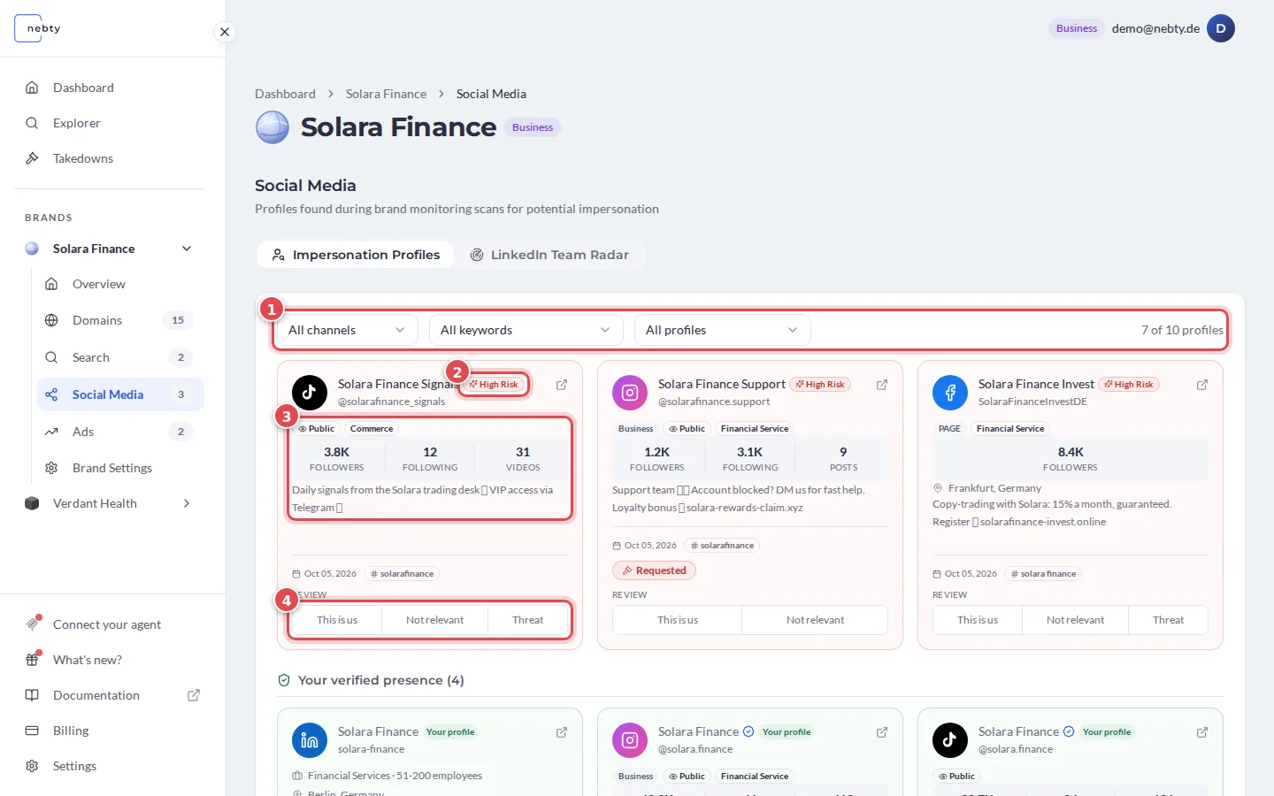1274x796 pixels.
Task: Switch to the LinkedIn Team Radar tab
Action: [x=549, y=255]
